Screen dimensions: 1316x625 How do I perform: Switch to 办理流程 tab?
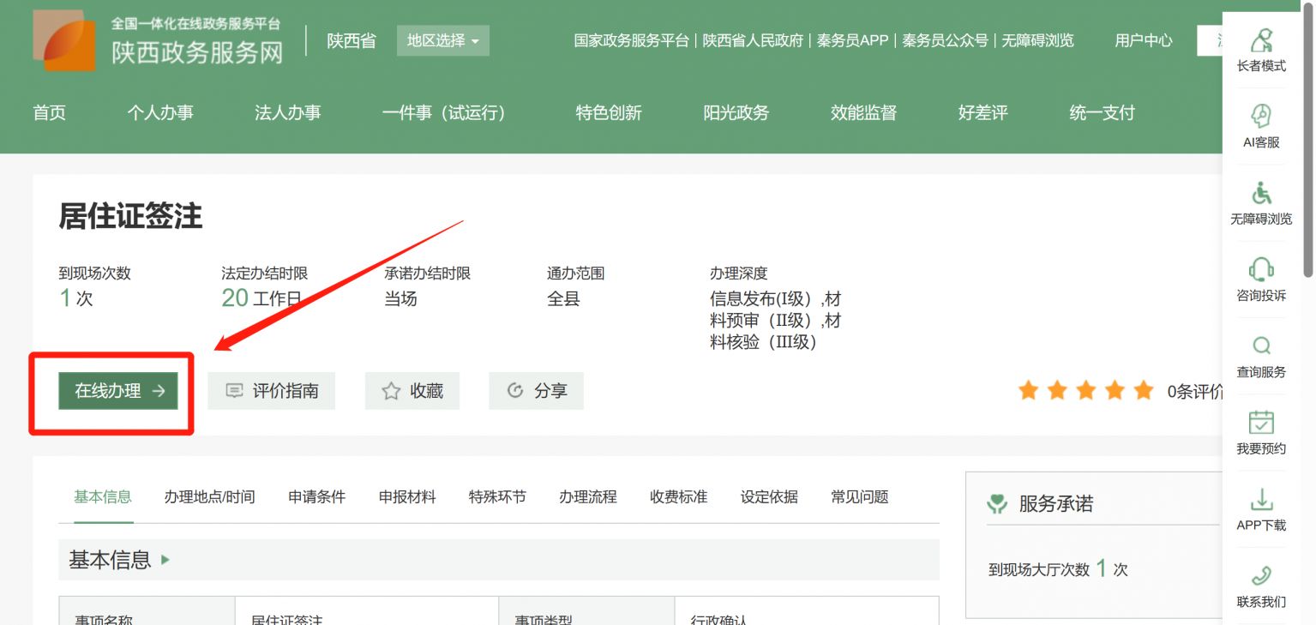[588, 496]
